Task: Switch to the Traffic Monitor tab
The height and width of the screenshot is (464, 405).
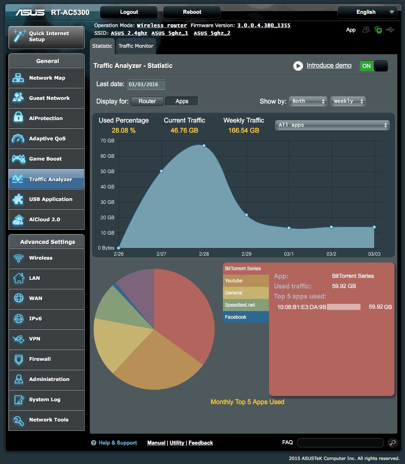Action: [136, 46]
